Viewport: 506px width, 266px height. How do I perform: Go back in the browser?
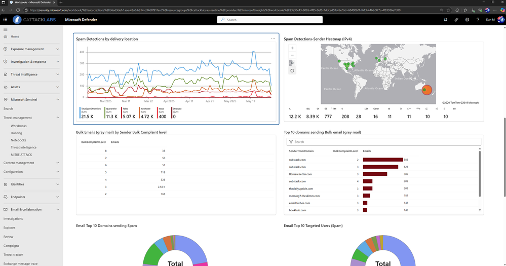[4, 10]
